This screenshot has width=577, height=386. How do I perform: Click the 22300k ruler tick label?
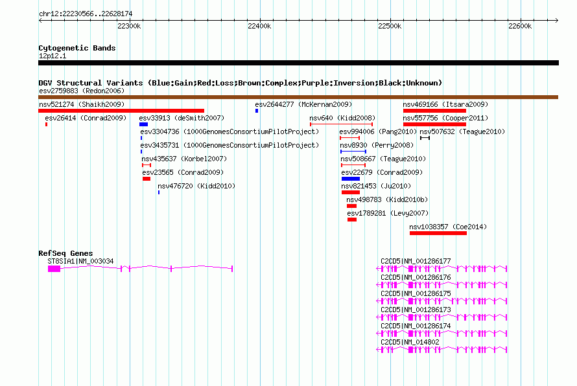(129, 26)
